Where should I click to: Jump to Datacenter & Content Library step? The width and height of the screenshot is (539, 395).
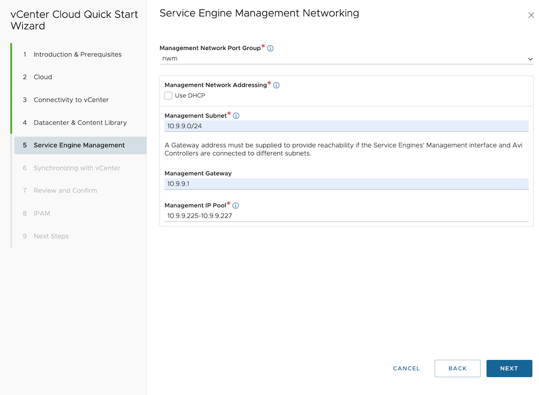point(80,123)
